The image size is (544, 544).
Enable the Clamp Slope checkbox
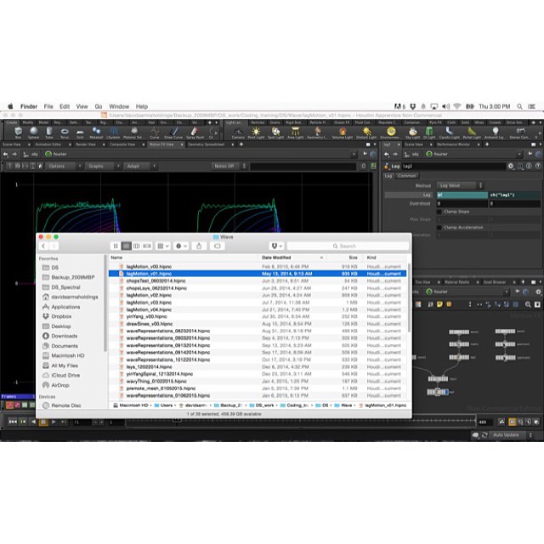point(439,211)
